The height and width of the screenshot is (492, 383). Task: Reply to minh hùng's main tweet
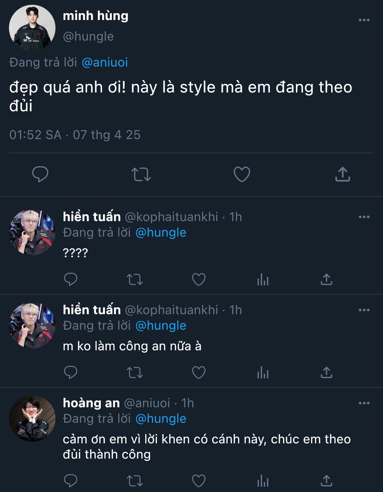click(40, 174)
